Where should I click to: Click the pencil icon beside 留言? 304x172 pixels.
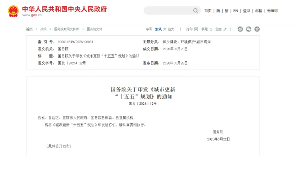[x=225, y=29]
